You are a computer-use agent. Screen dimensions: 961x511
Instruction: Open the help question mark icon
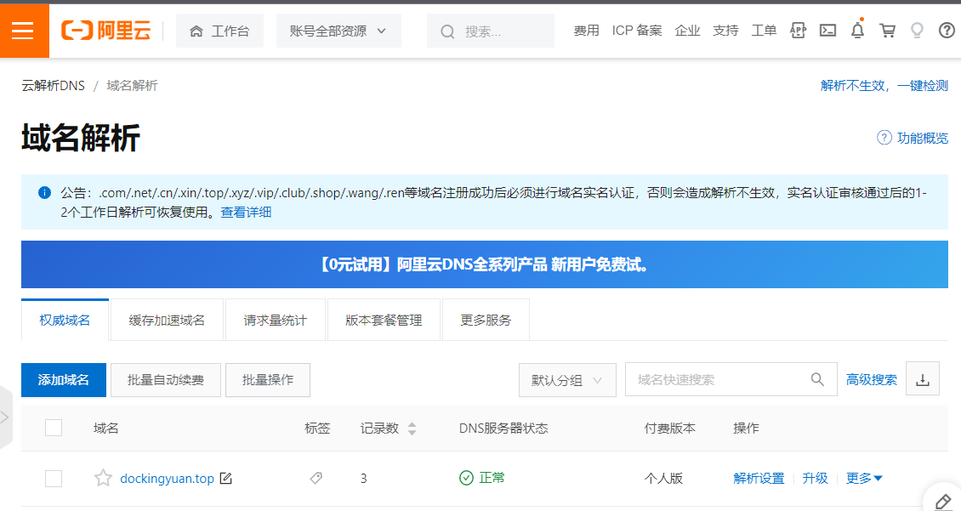pyautogui.click(x=947, y=30)
